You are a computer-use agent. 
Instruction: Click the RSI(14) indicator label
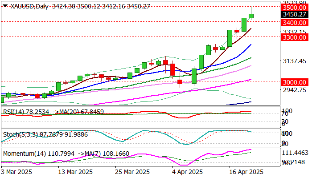pos(14,112)
